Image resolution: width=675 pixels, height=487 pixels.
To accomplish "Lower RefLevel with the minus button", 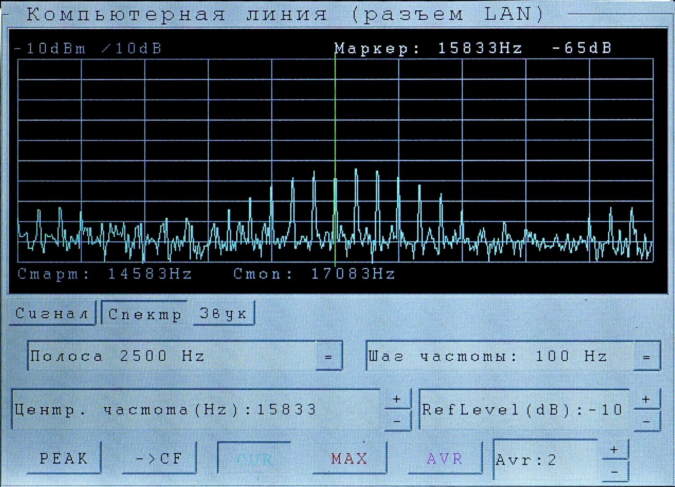I will click(646, 421).
